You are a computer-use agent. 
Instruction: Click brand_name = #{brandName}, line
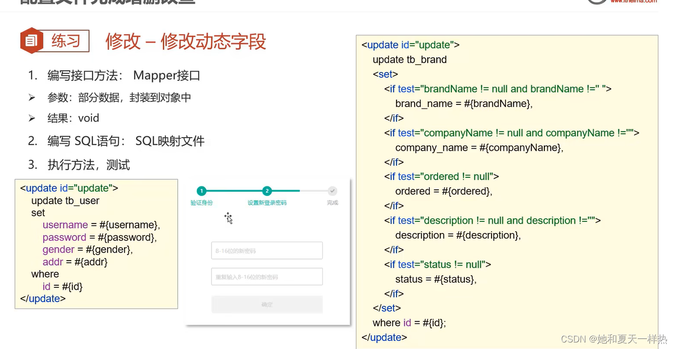(x=464, y=104)
